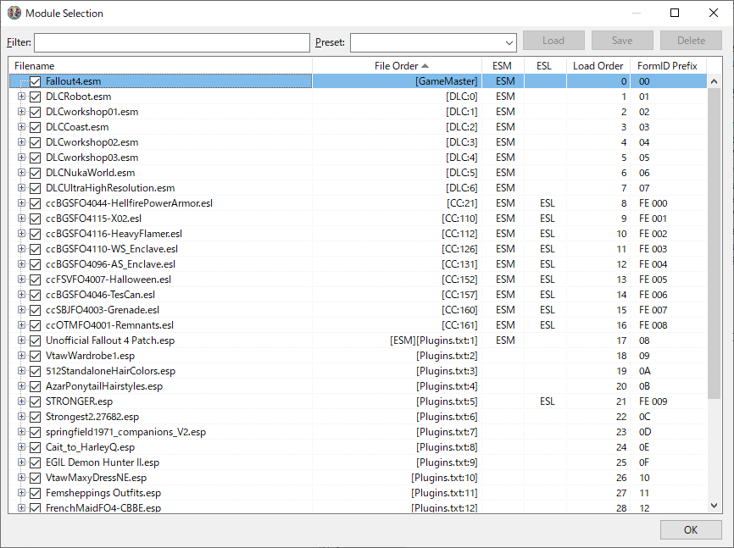Expand the DLCworkshop01.esm tree node
734x548 pixels.
pyautogui.click(x=21, y=111)
